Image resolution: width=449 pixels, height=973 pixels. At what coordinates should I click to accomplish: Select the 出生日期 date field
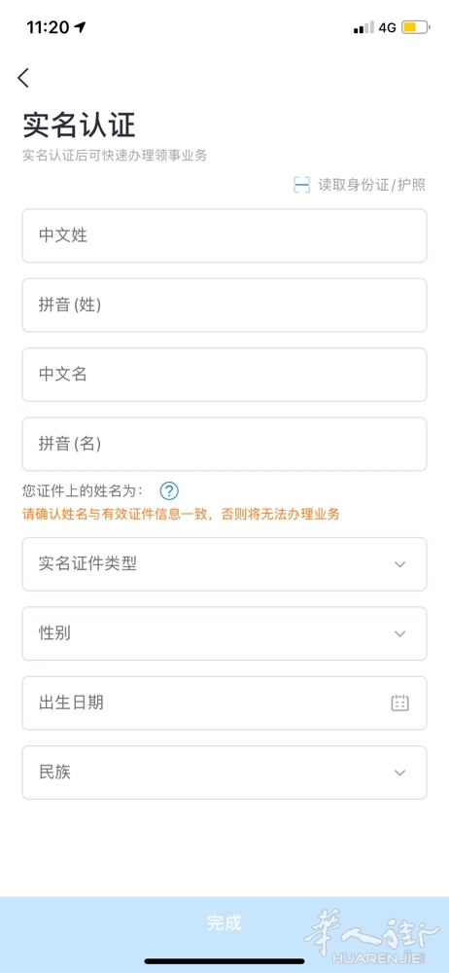point(224,703)
